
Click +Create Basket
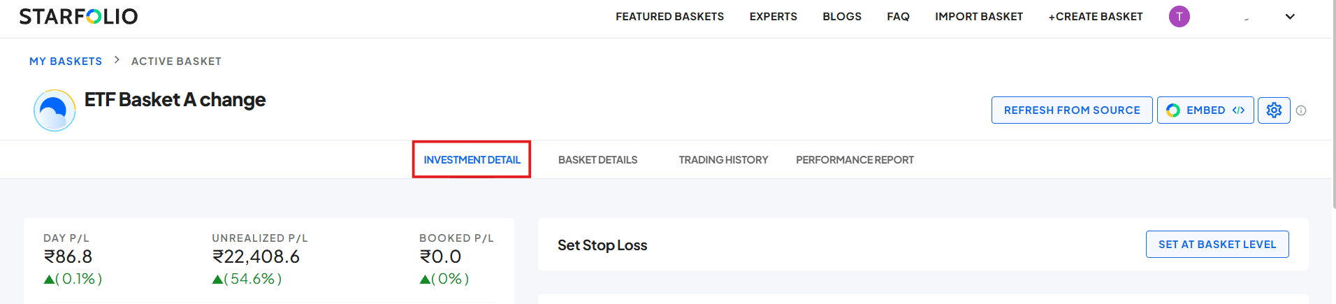click(x=1095, y=16)
